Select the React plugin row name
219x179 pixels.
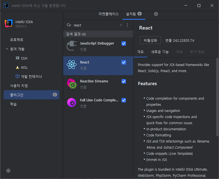tap(84, 62)
